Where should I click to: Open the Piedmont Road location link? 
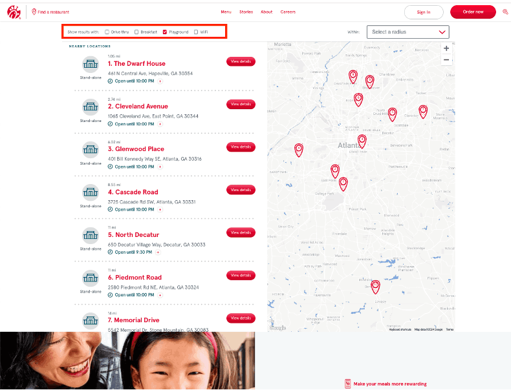pos(138,278)
